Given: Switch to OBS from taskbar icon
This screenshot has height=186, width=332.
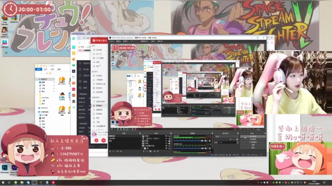Looking at the screenshot, I should pos(34,182).
